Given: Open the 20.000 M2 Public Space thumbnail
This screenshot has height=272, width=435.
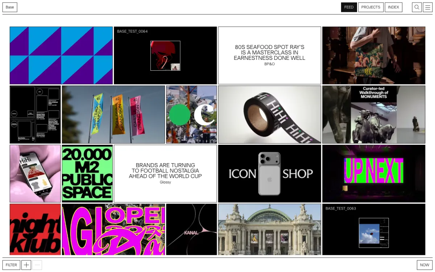Looking at the screenshot, I should pos(87,174).
